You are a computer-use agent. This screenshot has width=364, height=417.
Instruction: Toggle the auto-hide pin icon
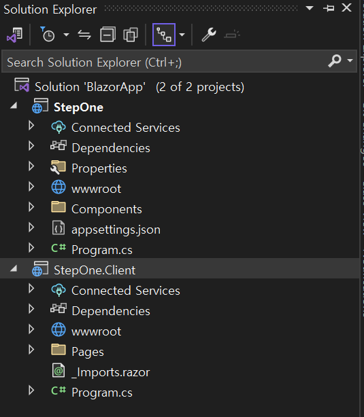(x=329, y=8)
